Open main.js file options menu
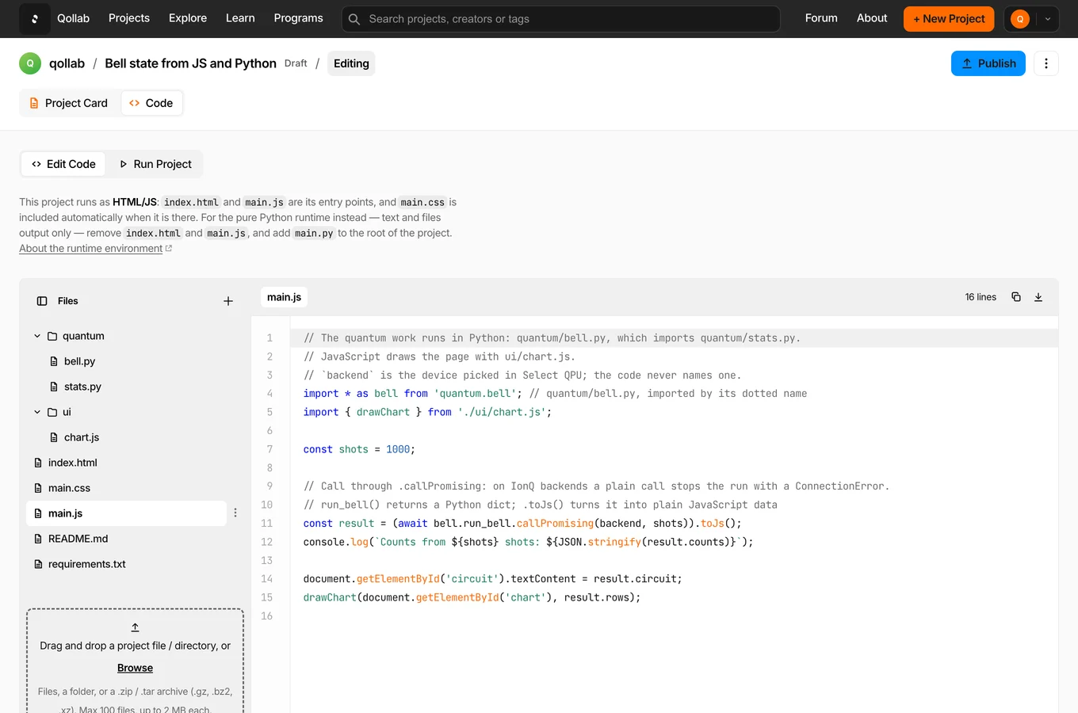 [235, 513]
